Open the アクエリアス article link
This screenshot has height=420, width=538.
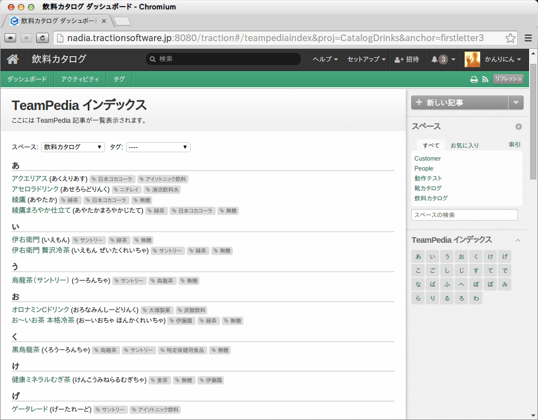tap(29, 179)
